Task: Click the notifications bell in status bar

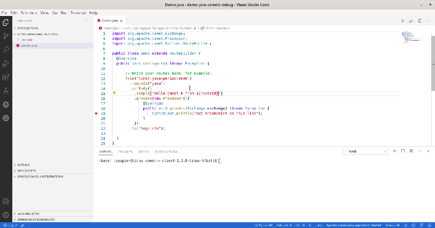Action: tap(430, 225)
